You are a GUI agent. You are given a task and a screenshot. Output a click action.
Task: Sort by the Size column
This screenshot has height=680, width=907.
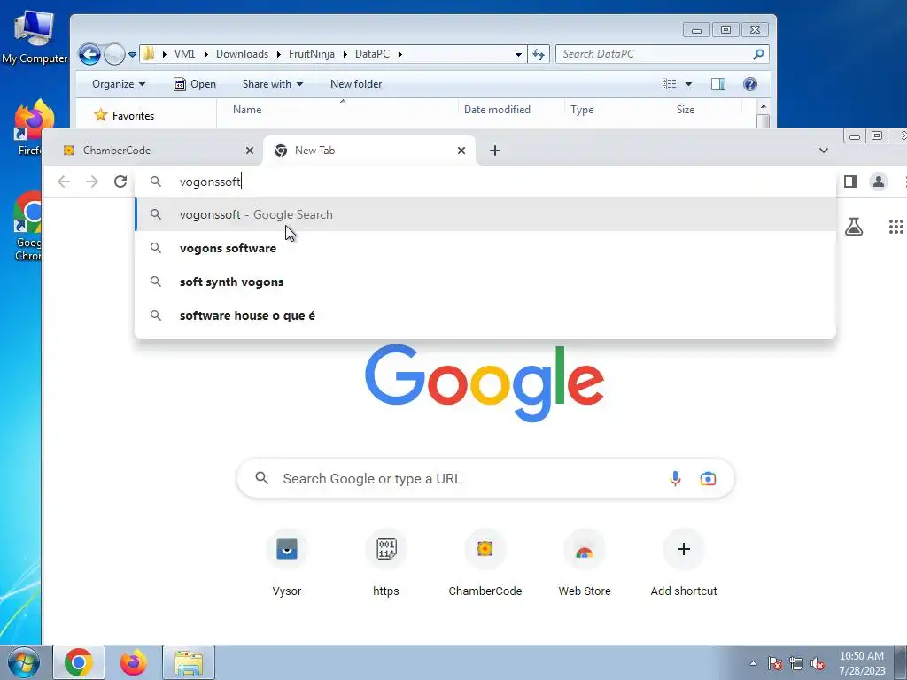pyautogui.click(x=706, y=109)
